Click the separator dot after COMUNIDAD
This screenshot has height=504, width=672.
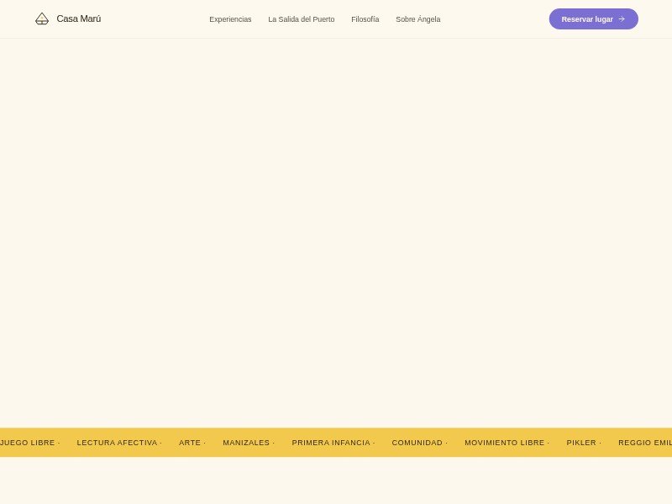[x=446, y=443]
